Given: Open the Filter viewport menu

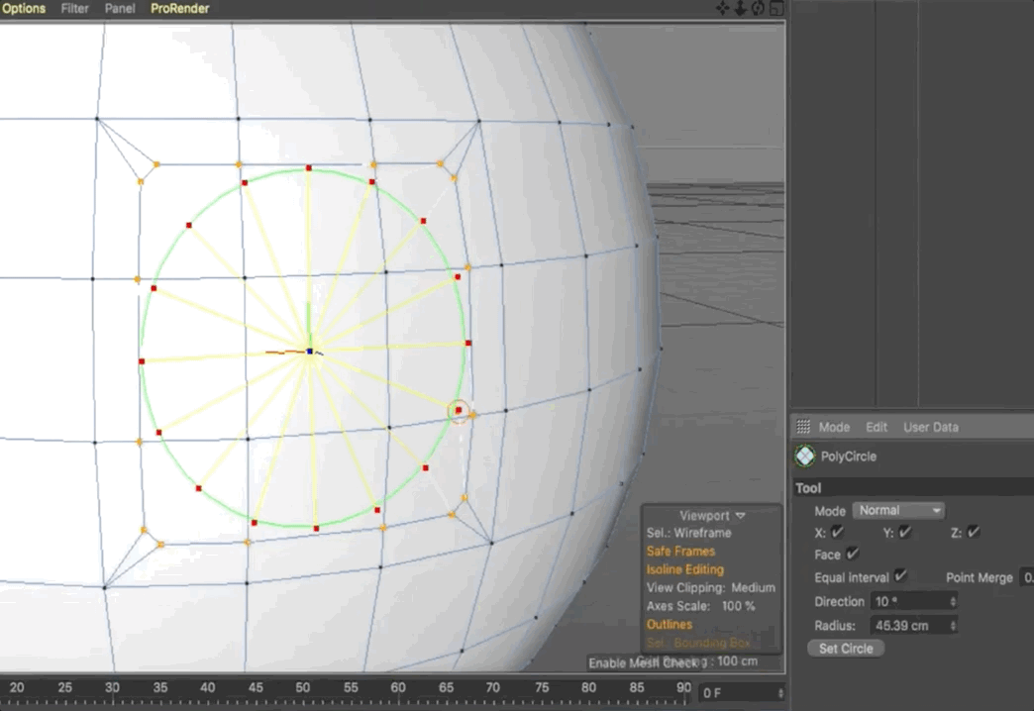Looking at the screenshot, I should (x=74, y=9).
